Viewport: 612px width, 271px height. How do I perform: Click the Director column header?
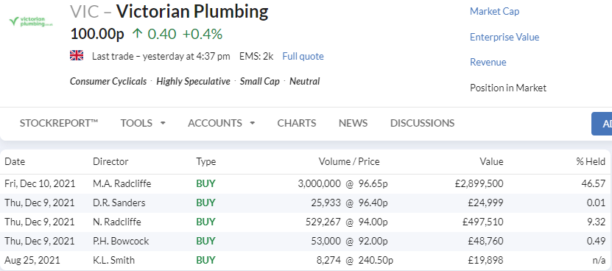110,162
